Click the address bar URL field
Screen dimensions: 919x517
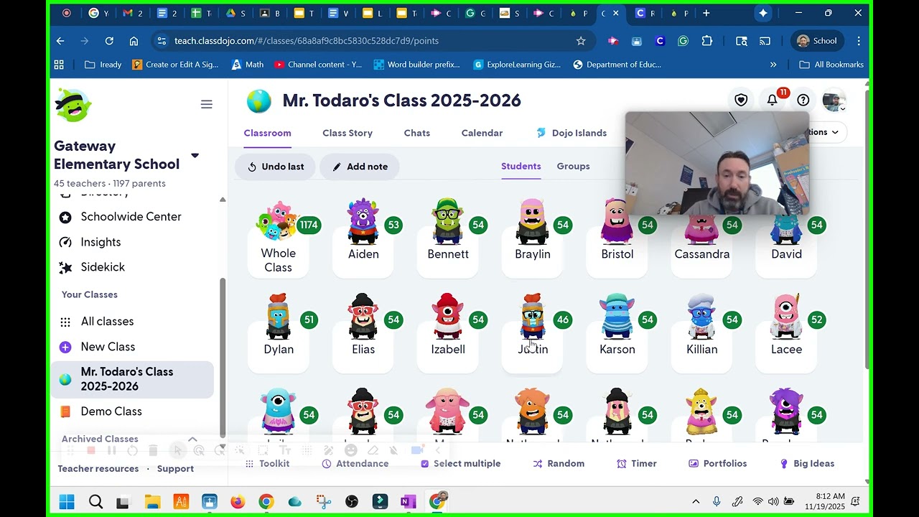pyautogui.click(x=373, y=41)
